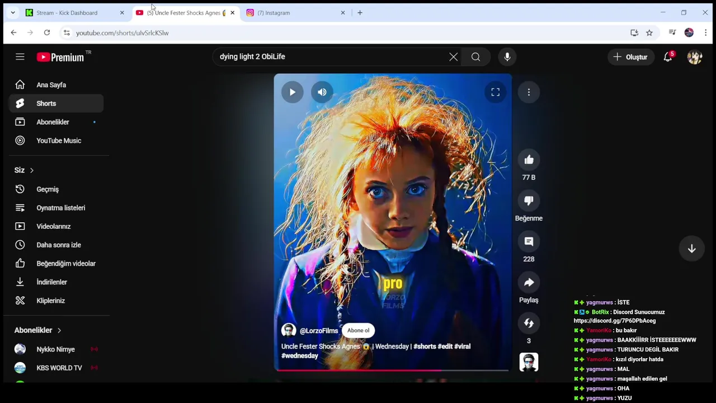Open Chrome three-dot menu

(x=706, y=33)
